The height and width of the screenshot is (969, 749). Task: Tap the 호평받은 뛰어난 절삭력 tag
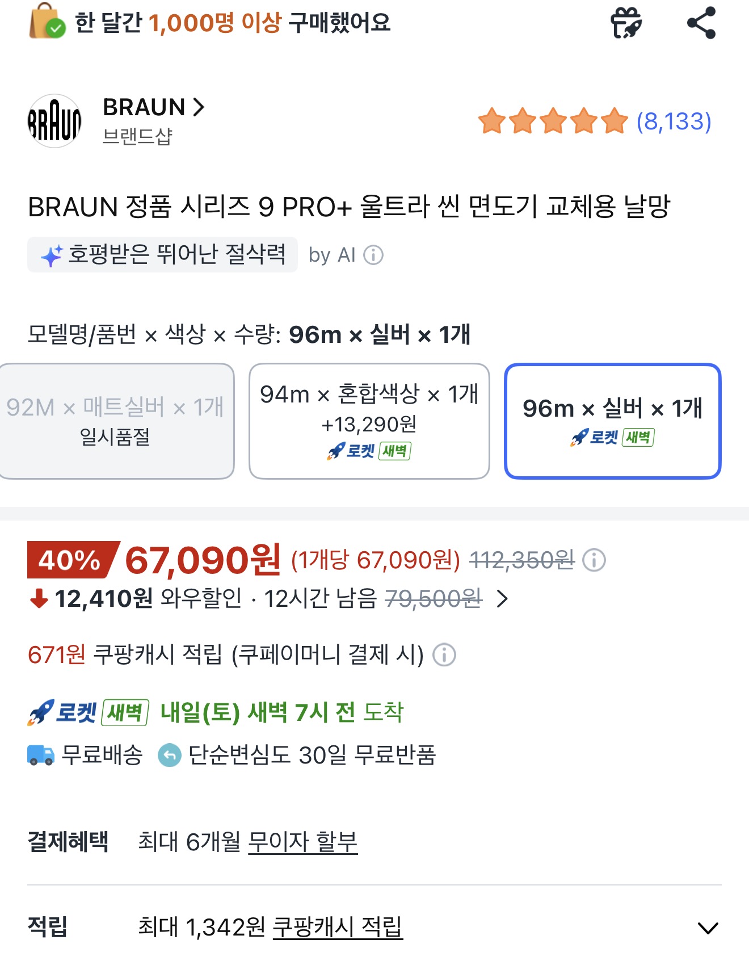[x=163, y=255]
